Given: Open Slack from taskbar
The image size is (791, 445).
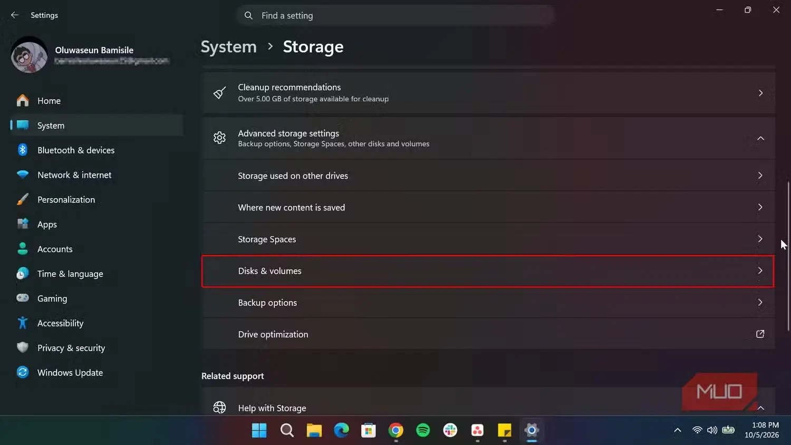Looking at the screenshot, I should coord(450,431).
